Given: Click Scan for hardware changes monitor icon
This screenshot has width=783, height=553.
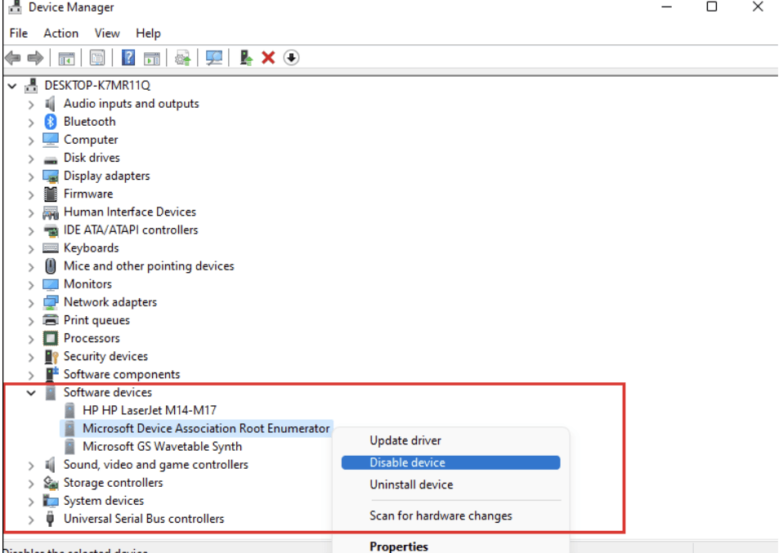Looking at the screenshot, I should coord(213,58).
